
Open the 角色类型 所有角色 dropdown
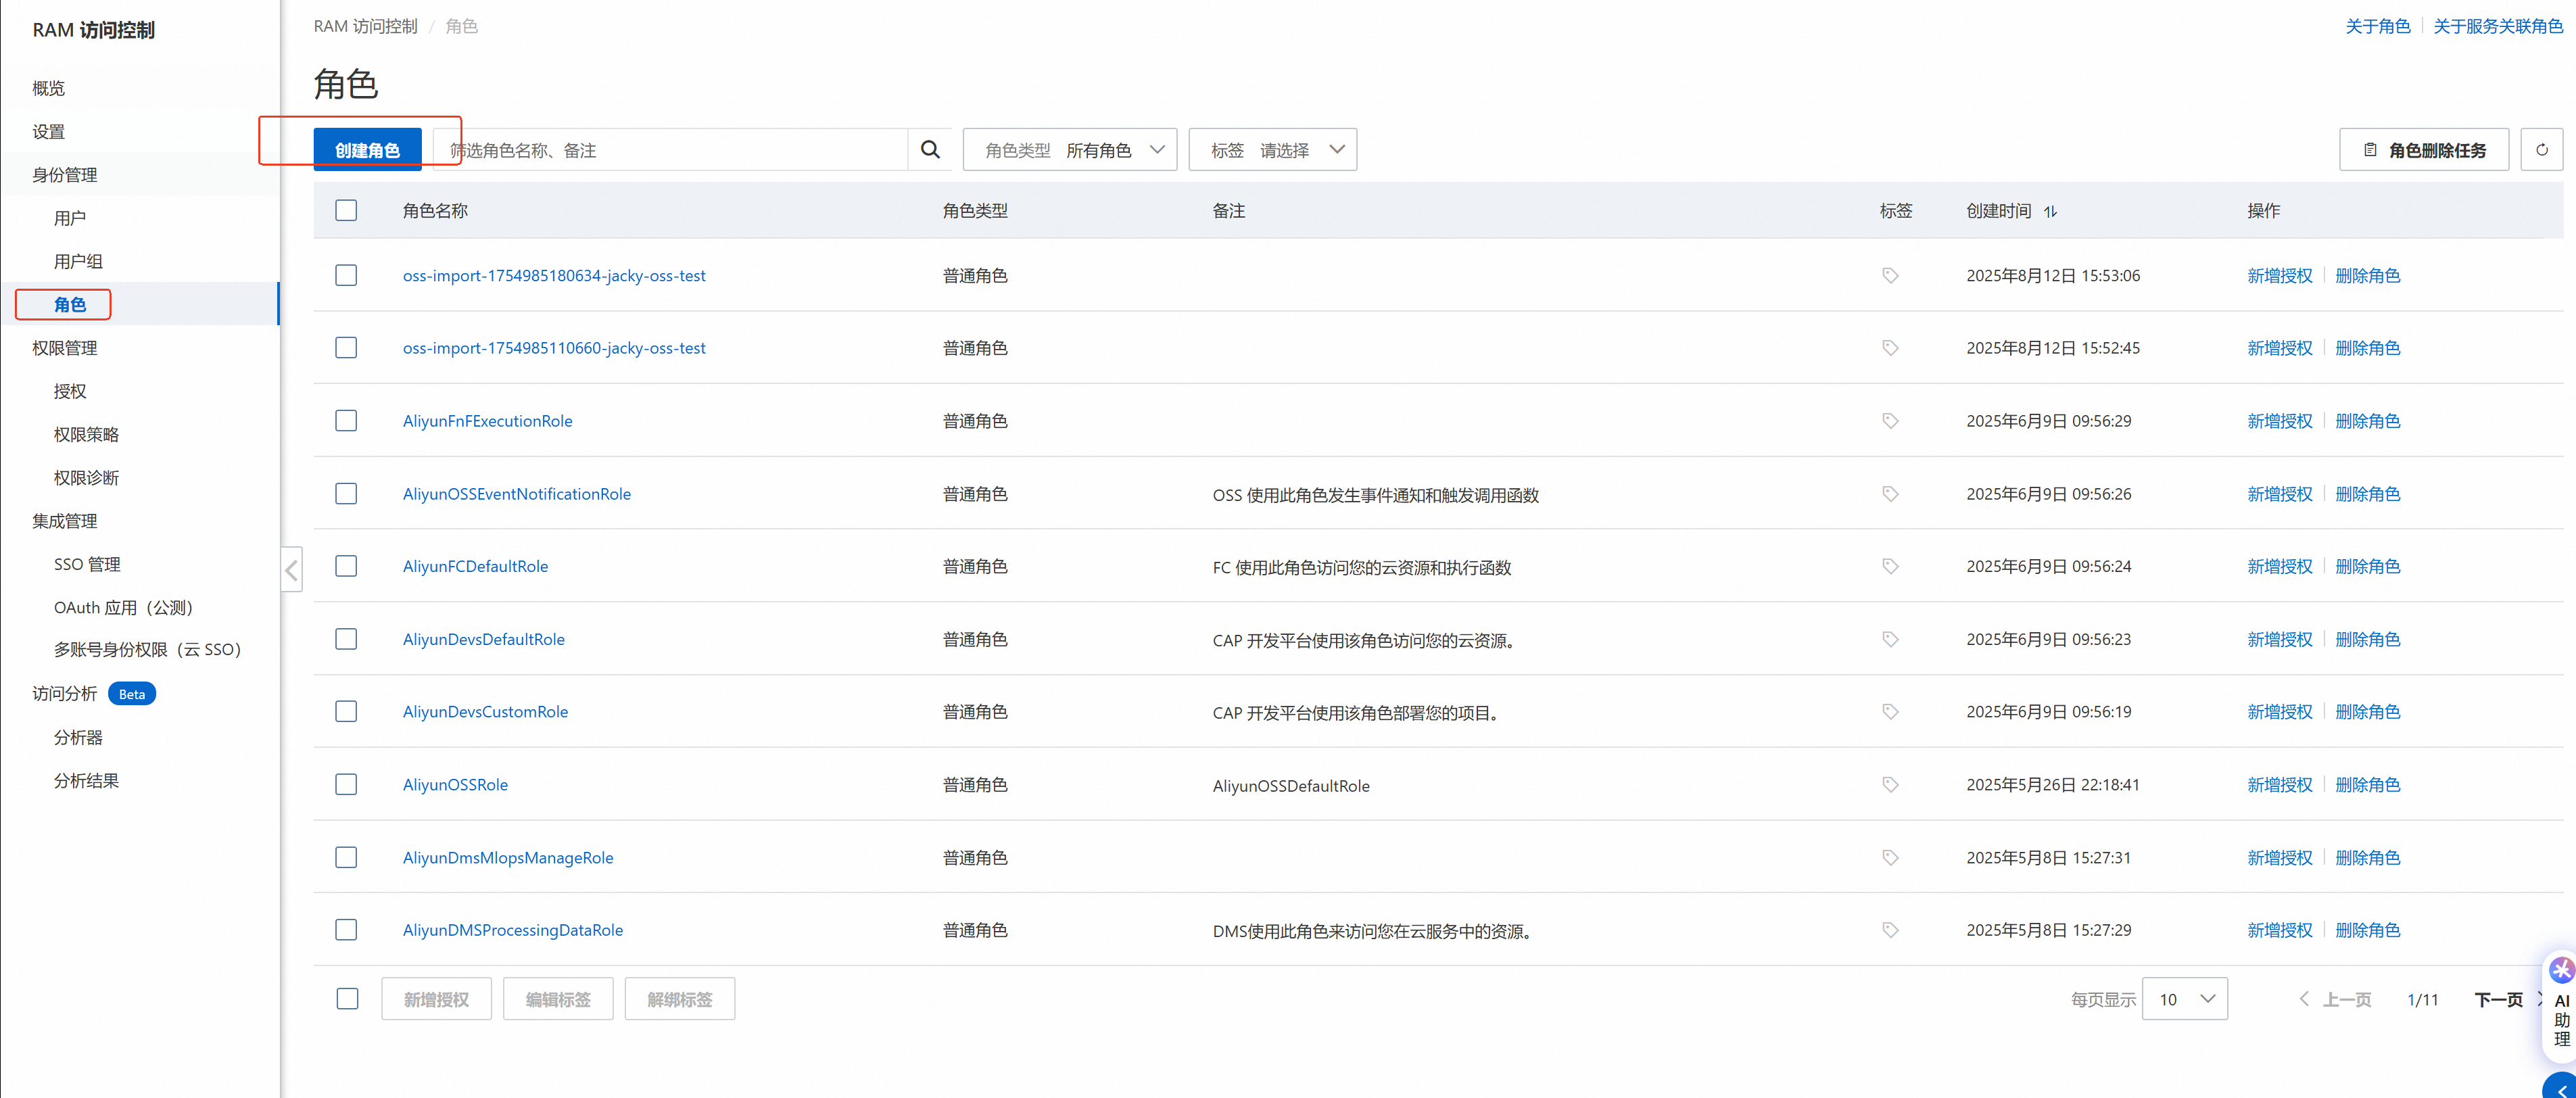click(x=1069, y=150)
